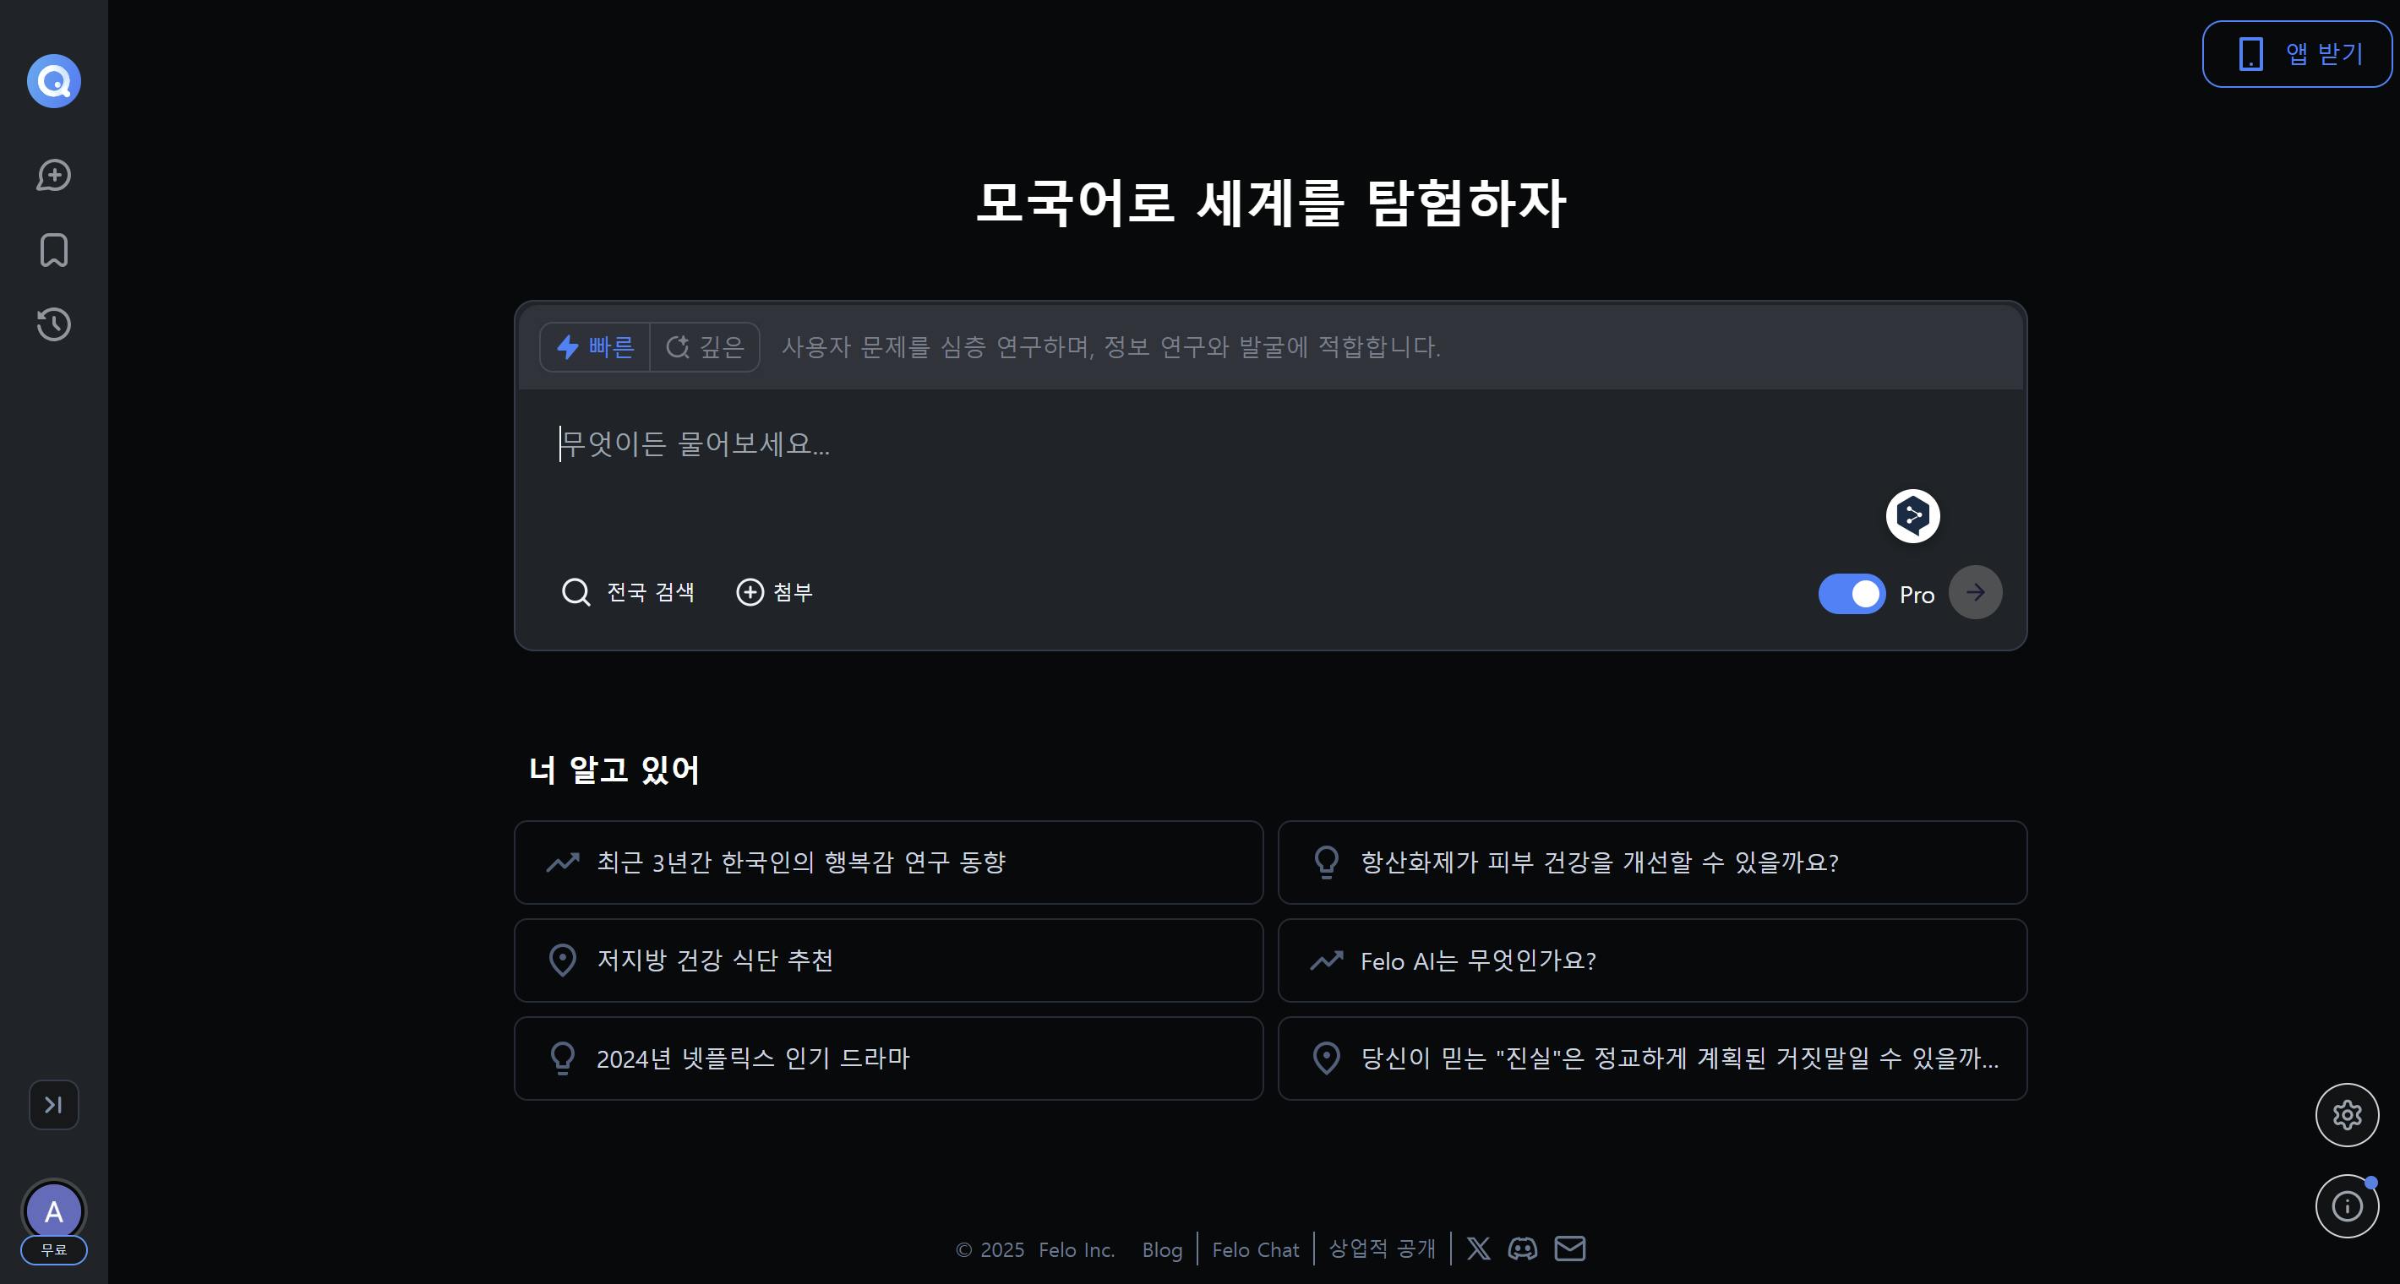The height and width of the screenshot is (1284, 2400).
Task: Select the 빠른 quick mode tab
Action: coord(595,347)
